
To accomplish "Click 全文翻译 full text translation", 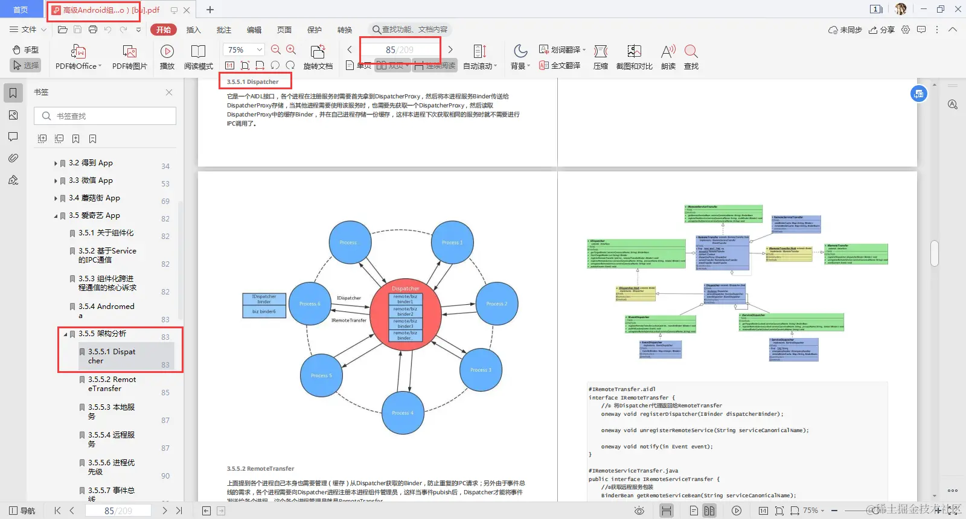I will point(560,65).
